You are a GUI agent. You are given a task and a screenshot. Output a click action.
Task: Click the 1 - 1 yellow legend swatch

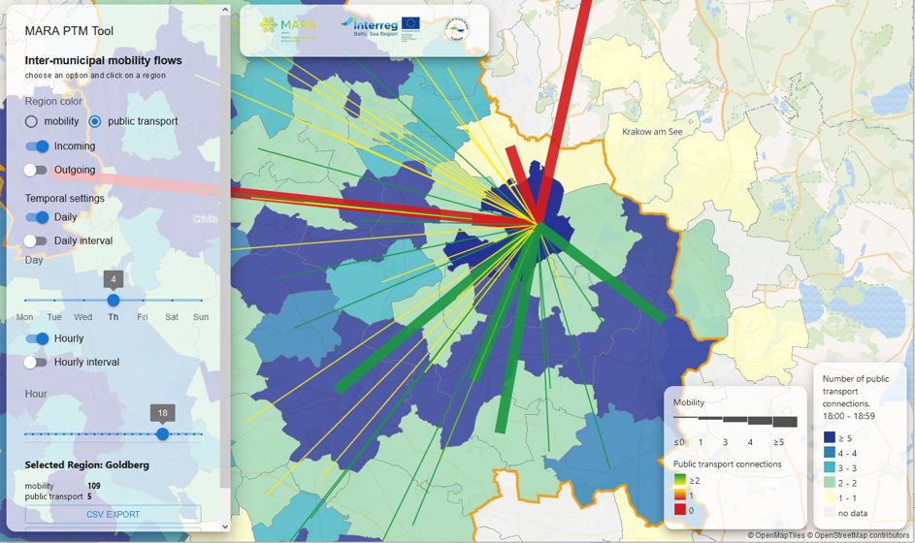830,498
